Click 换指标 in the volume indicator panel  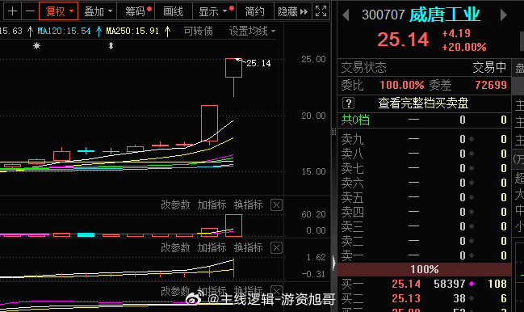[249, 204]
